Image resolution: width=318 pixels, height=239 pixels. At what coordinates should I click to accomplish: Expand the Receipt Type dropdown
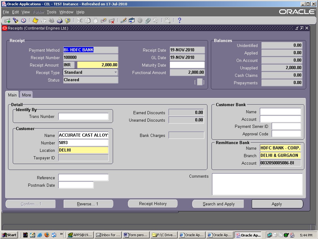[x=116, y=72]
